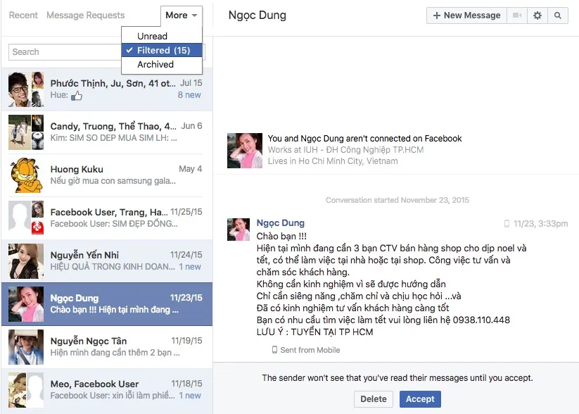The image size is (579, 414).
Task: Open the Phước Thịnh, Ju, Sơn group conversation
Action: tap(107, 89)
